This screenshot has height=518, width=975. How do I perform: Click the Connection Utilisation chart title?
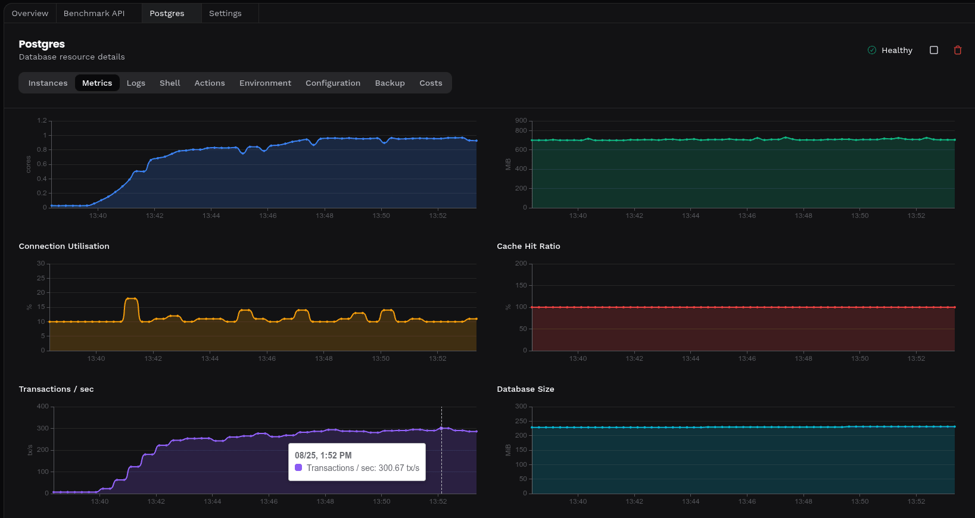coord(64,246)
